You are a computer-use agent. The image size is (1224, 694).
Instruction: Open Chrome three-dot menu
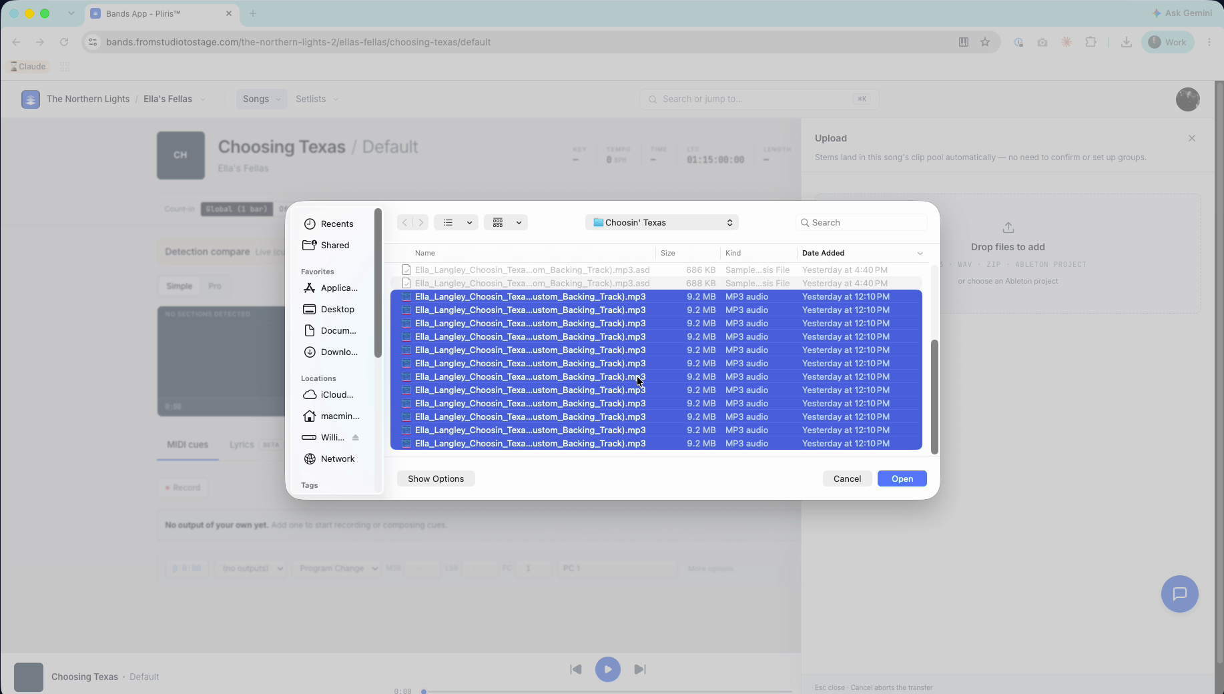point(1209,42)
